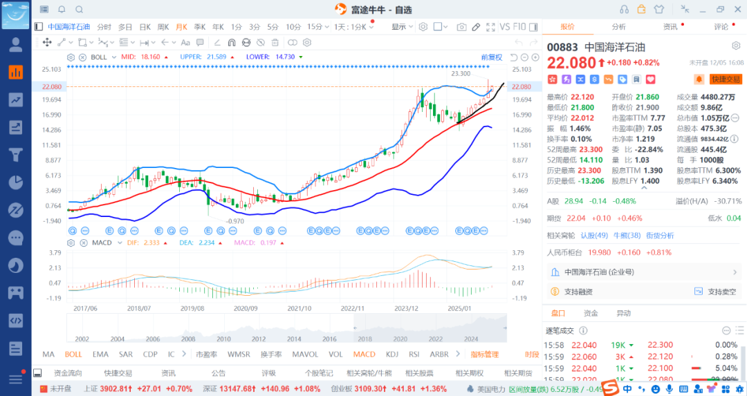Viewport: 747px width, 396px height.
Task: Click the 快捷交易 orange button
Action: 726,79
